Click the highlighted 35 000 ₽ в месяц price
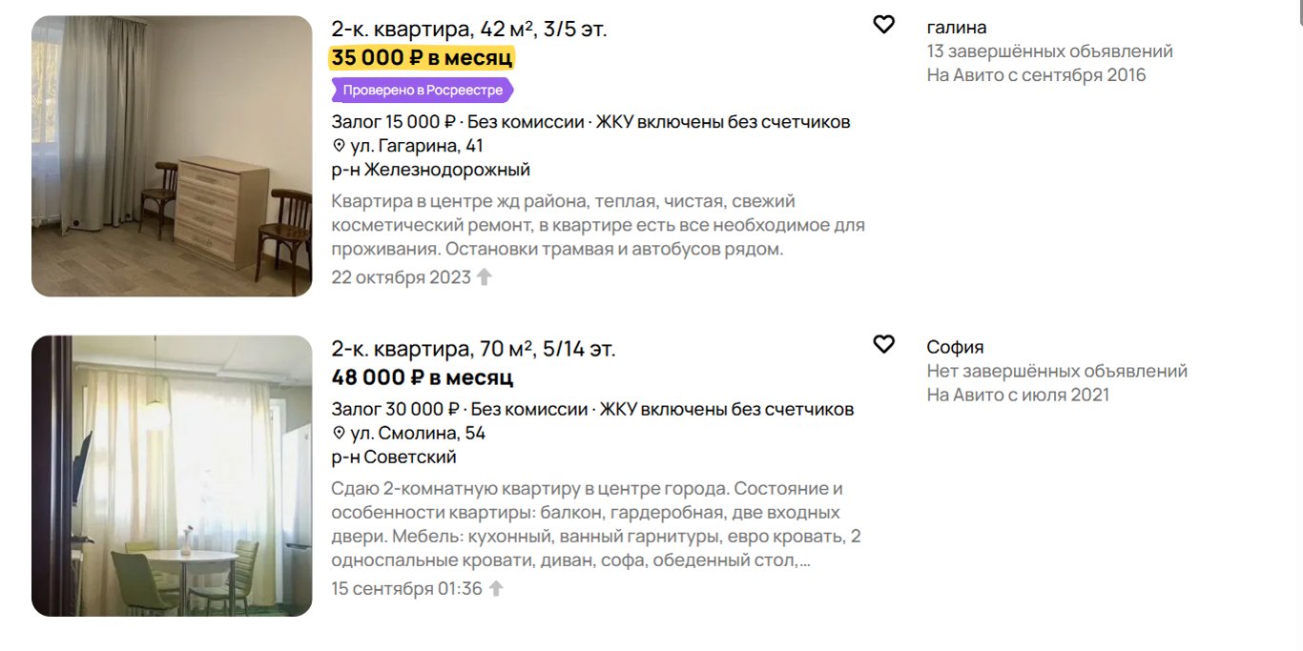Screen dimensions: 1303x651 point(422,58)
